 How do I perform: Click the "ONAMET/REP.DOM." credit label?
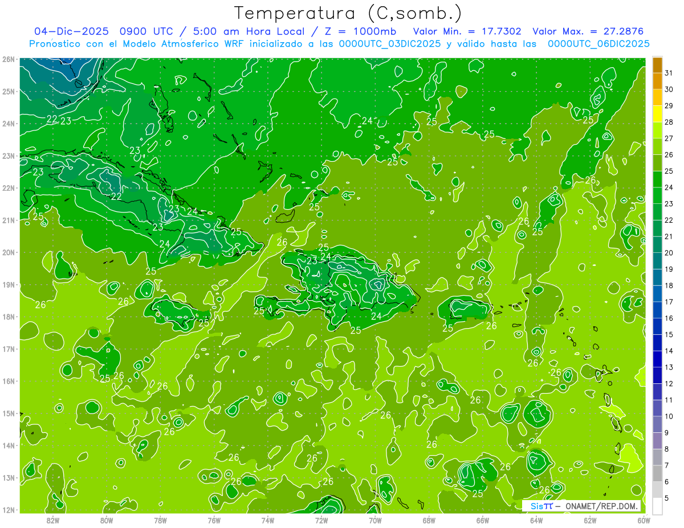(601, 506)
